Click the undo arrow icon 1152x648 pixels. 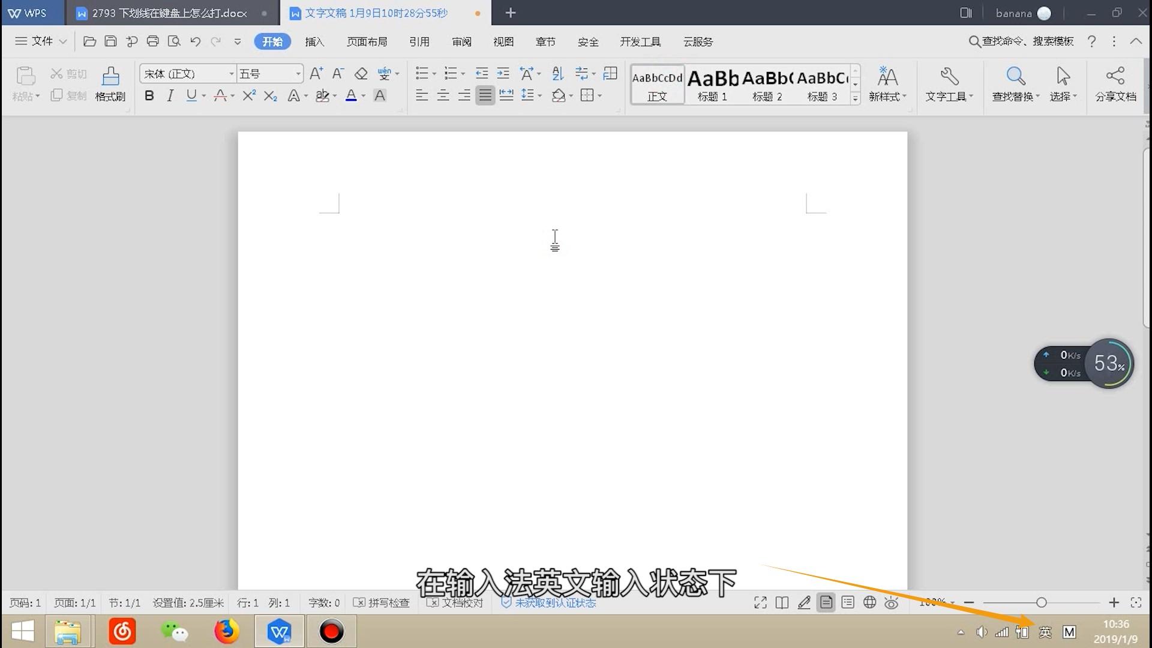(195, 41)
